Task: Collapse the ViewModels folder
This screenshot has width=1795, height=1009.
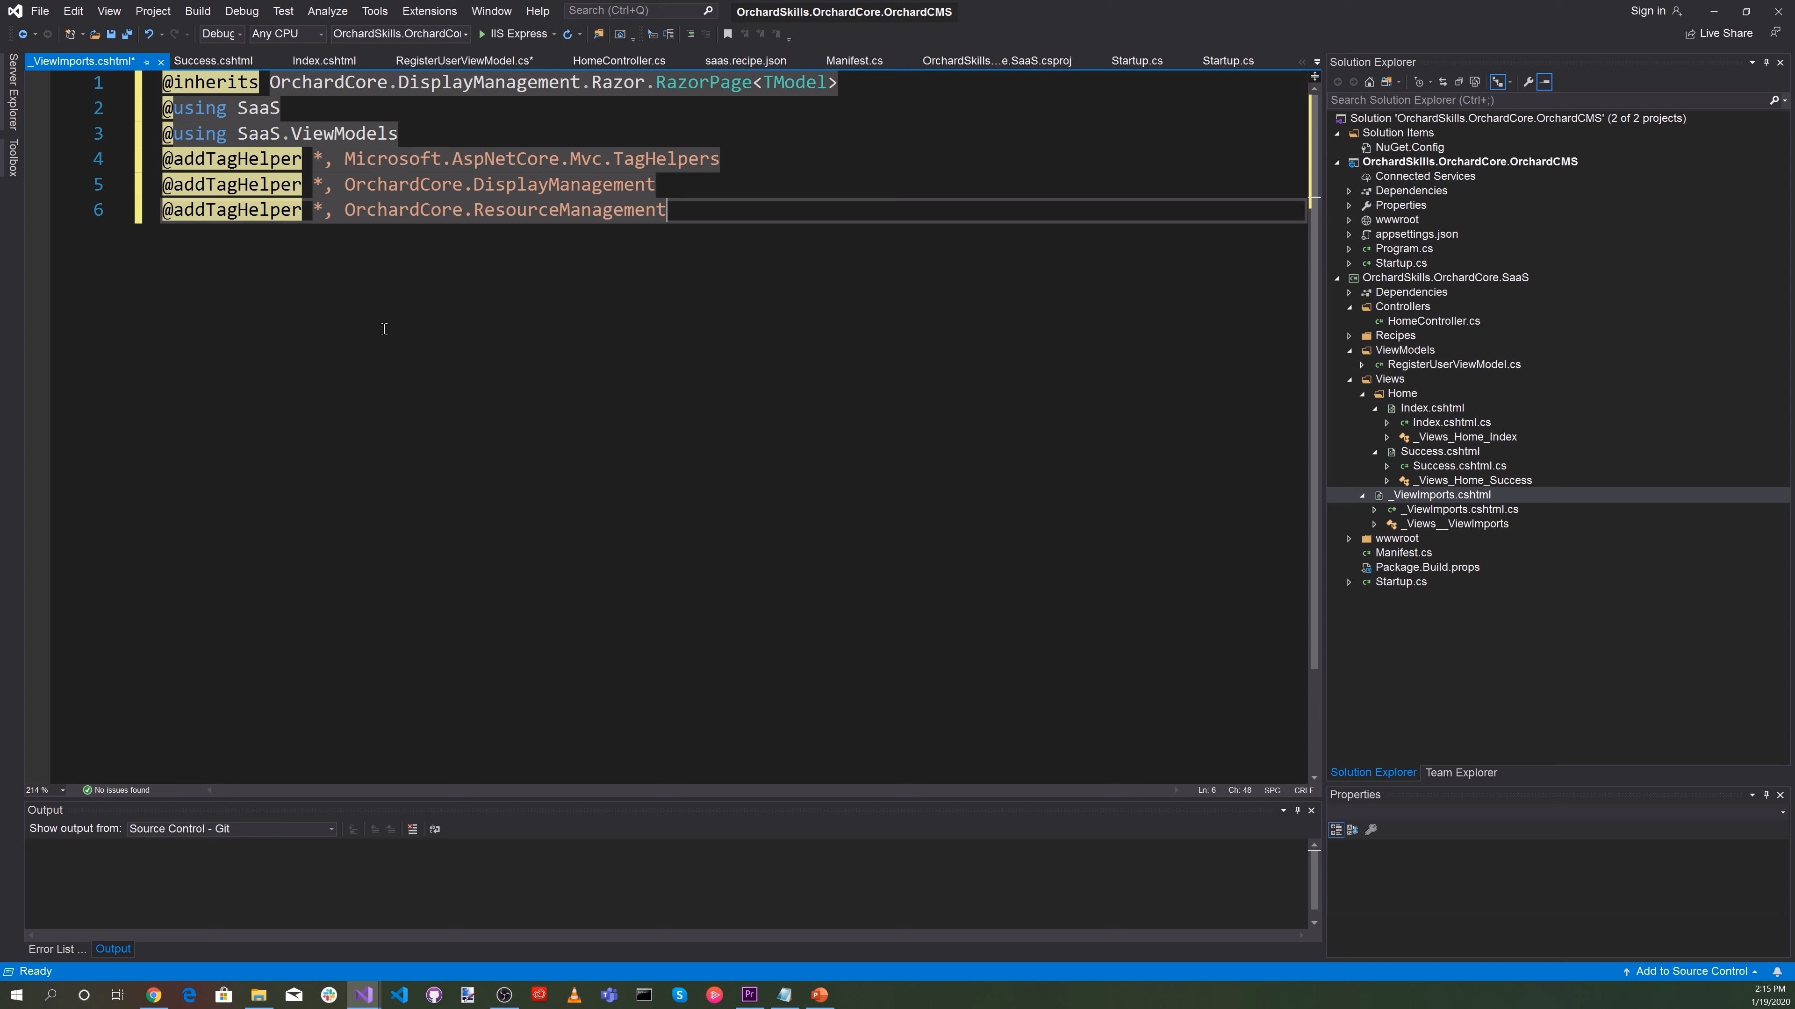Action: (x=1350, y=350)
